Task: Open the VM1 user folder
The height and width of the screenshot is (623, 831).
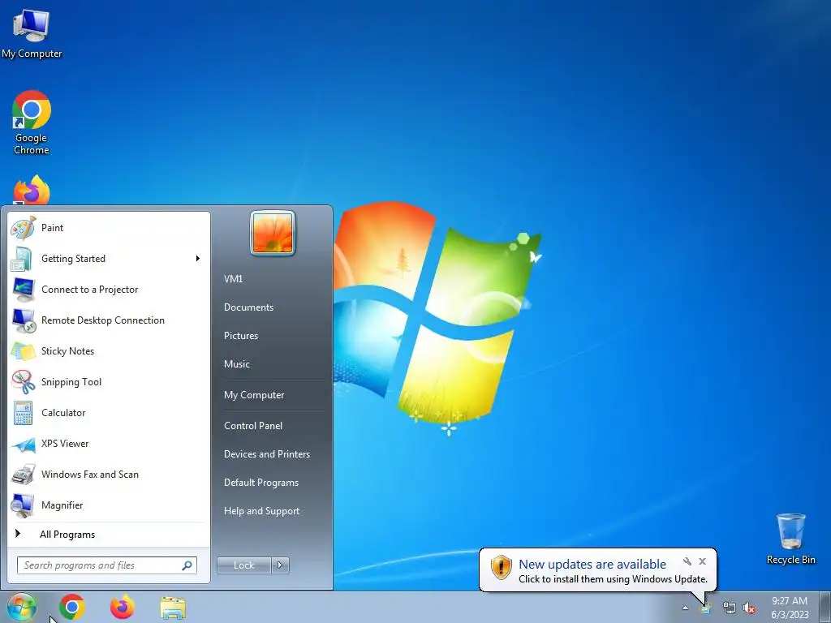Action: (233, 279)
